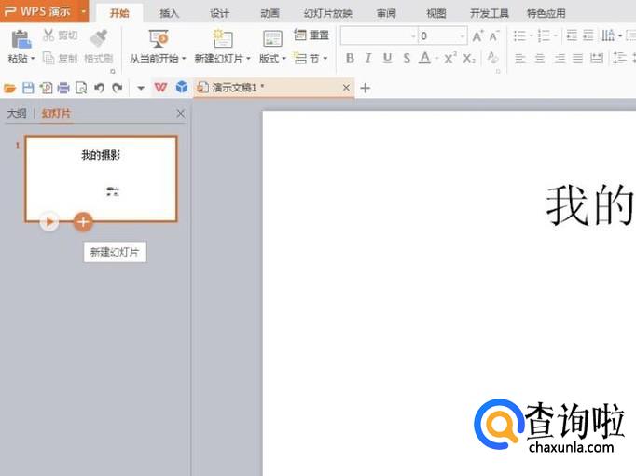The image size is (636, 476).
Task: Open the 开发工具 ribbon tab
Action: coord(490,13)
